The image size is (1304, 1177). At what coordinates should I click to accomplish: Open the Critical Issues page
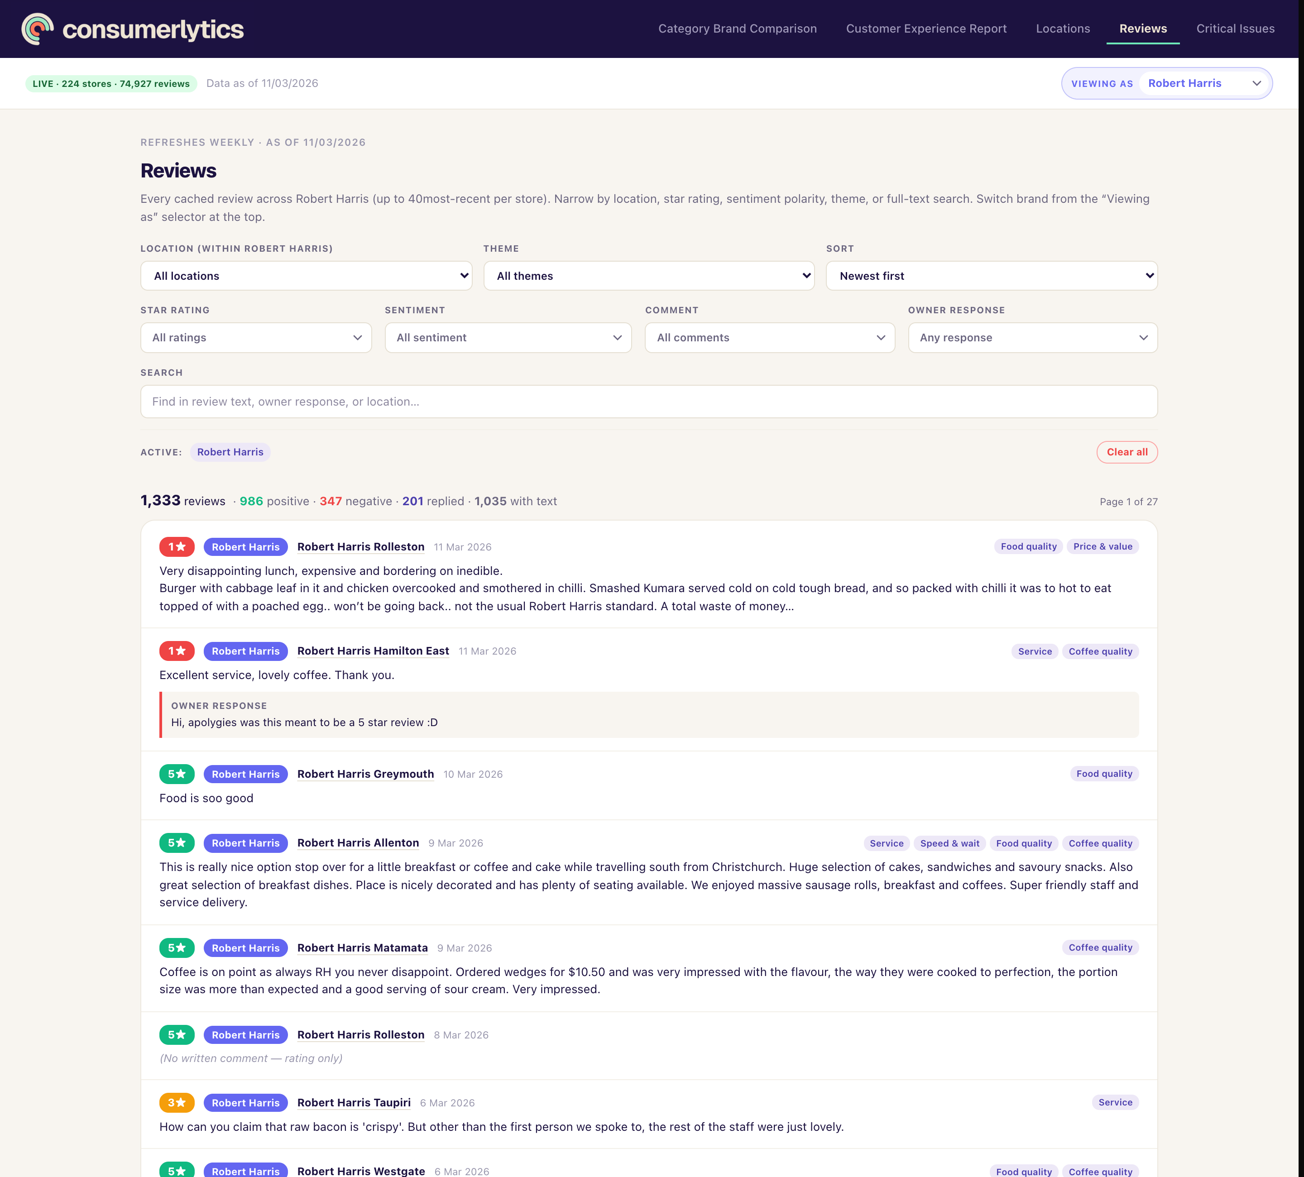1236,29
